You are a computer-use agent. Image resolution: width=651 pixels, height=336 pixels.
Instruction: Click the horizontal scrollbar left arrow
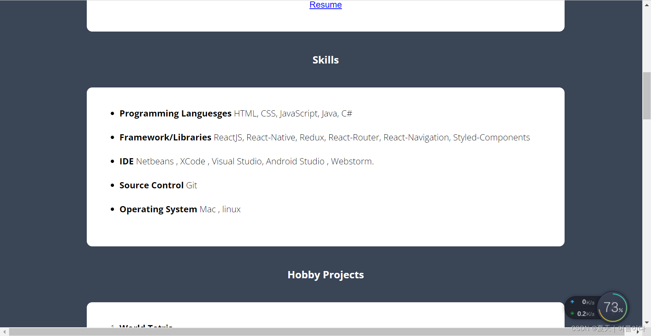point(4,332)
